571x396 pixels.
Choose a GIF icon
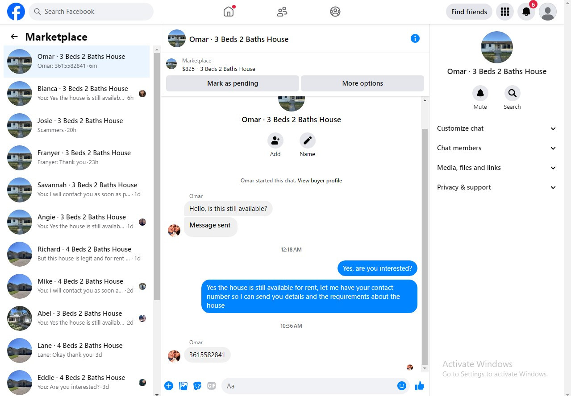[212, 386]
